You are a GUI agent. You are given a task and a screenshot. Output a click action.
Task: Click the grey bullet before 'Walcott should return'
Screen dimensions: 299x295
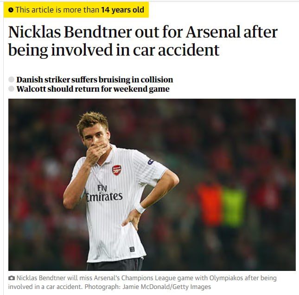click(x=12, y=89)
